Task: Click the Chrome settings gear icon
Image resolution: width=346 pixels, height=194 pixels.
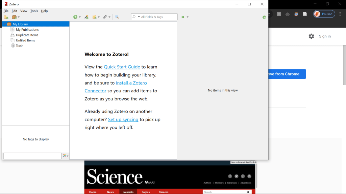Action: [x=311, y=36]
